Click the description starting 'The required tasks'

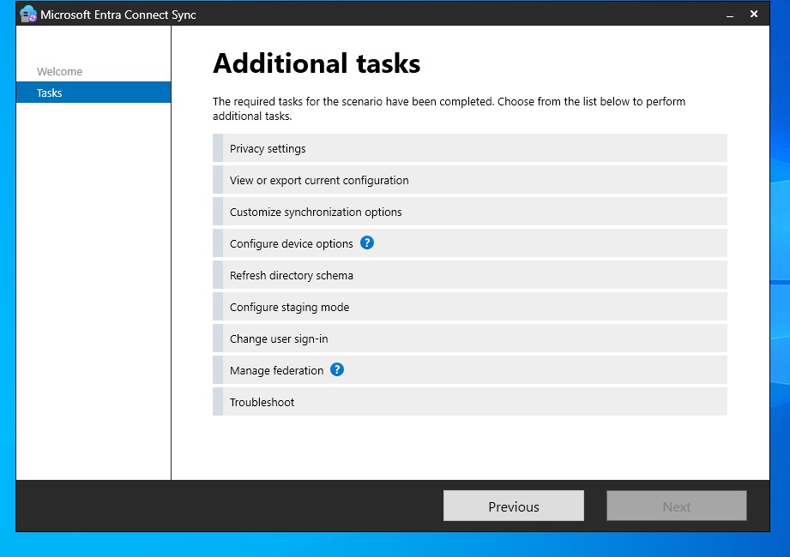pos(449,109)
